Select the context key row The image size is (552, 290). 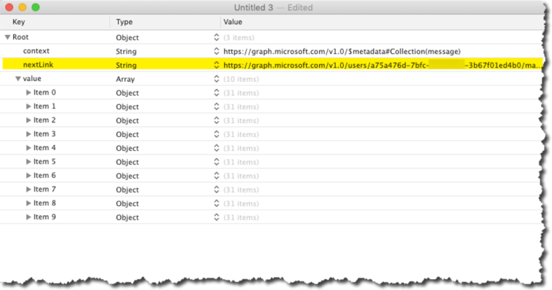[37, 52]
